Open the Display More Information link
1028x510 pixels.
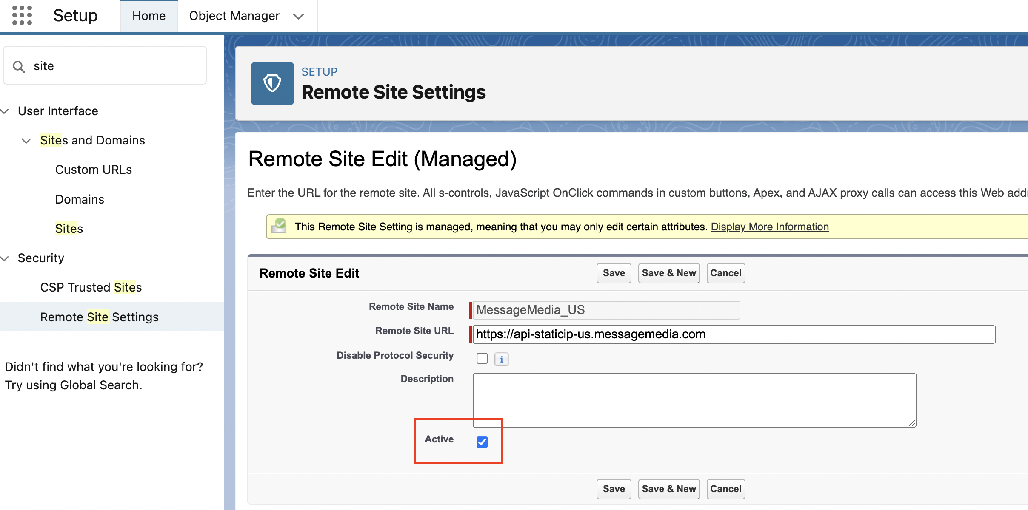click(x=770, y=227)
